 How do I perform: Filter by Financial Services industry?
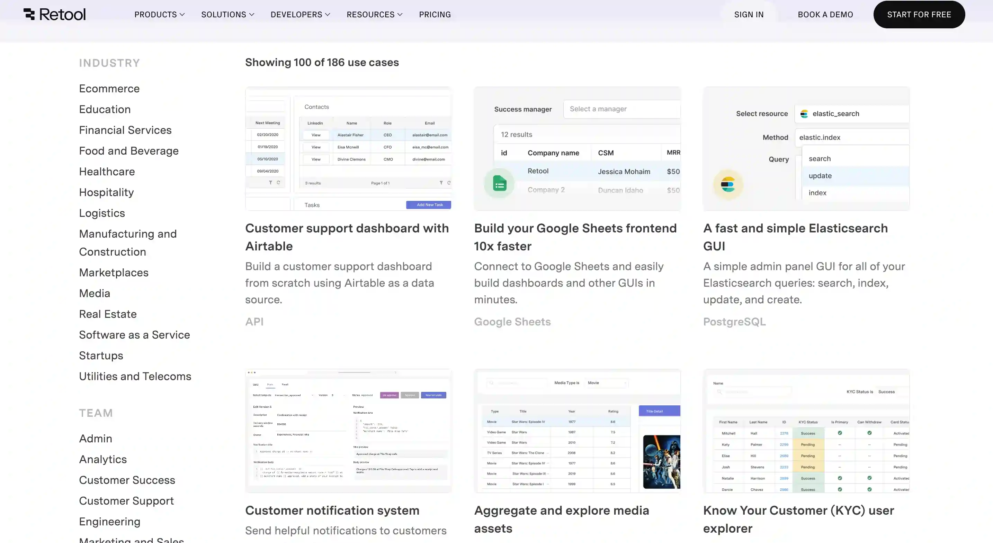pos(125,130)
